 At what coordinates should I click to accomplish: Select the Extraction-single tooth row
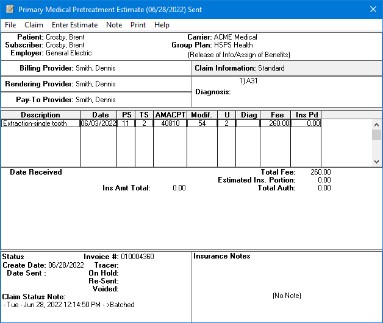point(40,123)
